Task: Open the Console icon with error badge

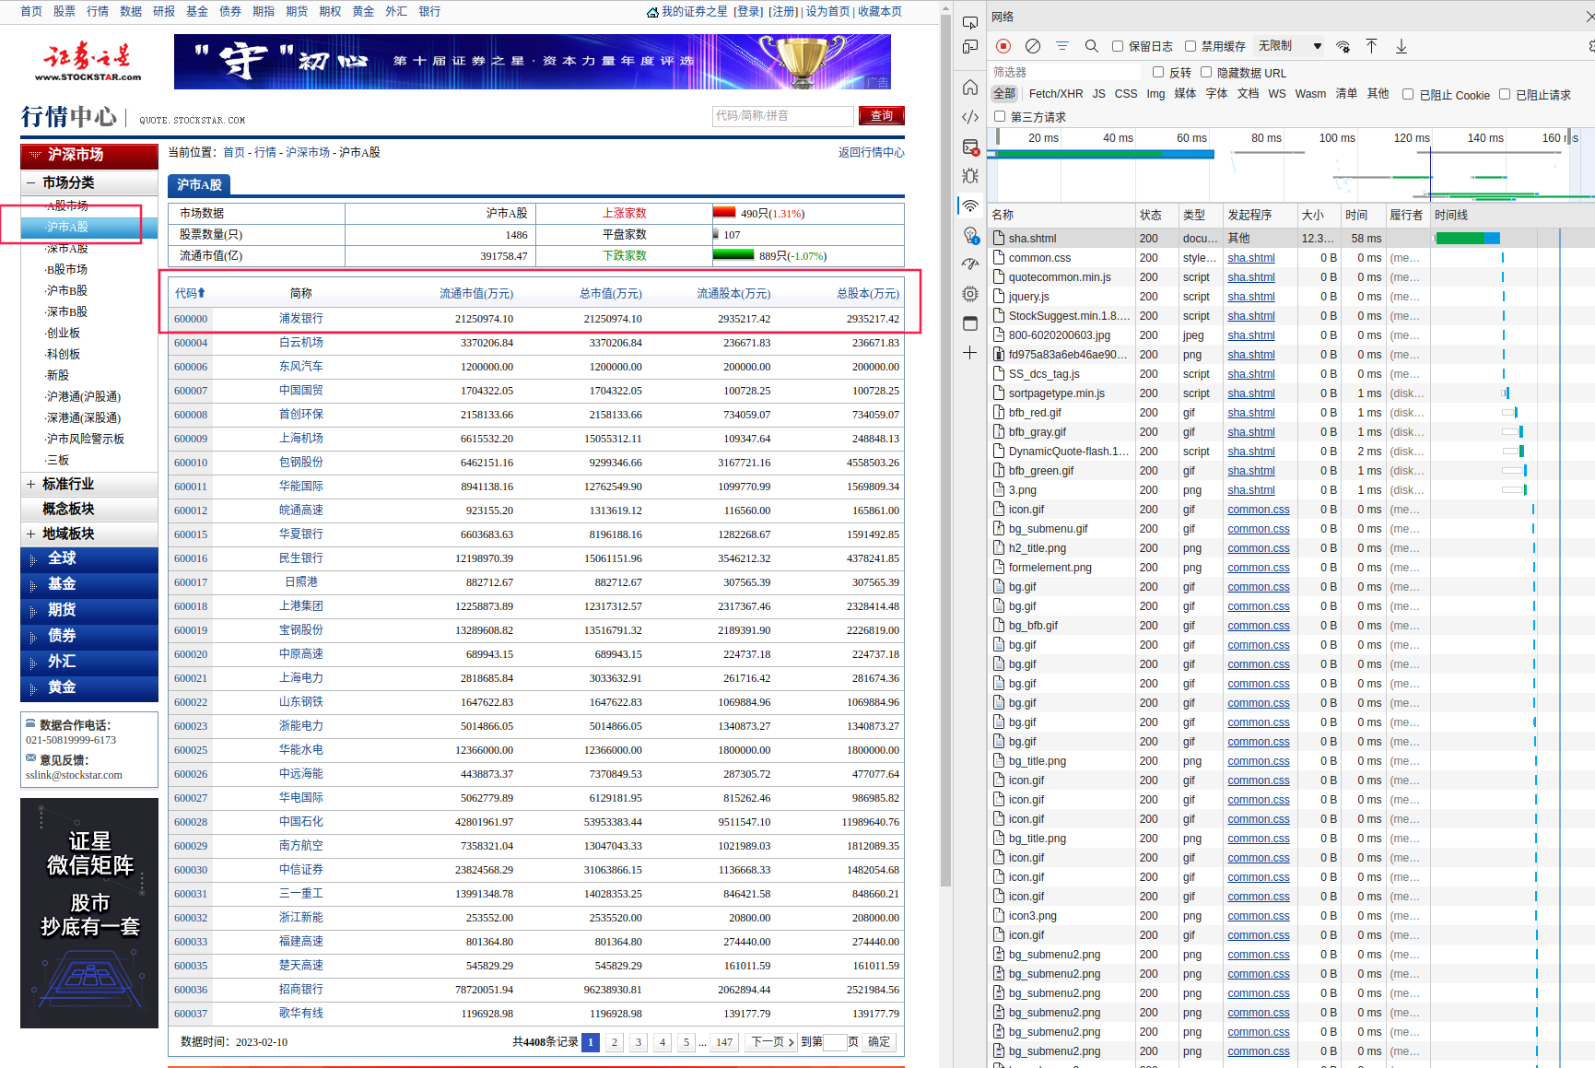Action: coord(970,147)
